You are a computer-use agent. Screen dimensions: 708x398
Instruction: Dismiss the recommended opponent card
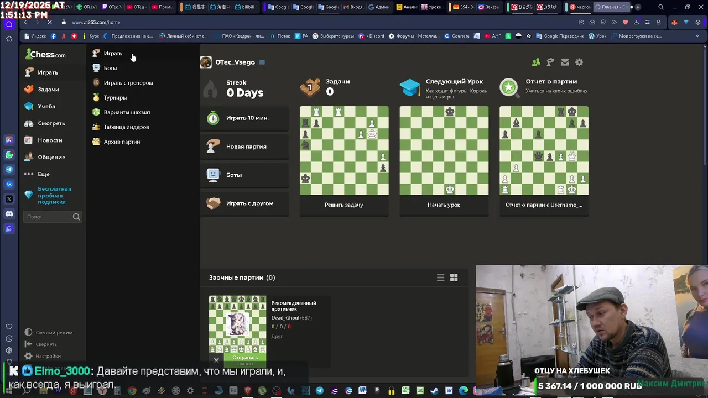click(x=216, y=360)
